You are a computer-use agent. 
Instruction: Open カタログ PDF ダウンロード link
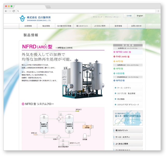(x=128, y=105)
